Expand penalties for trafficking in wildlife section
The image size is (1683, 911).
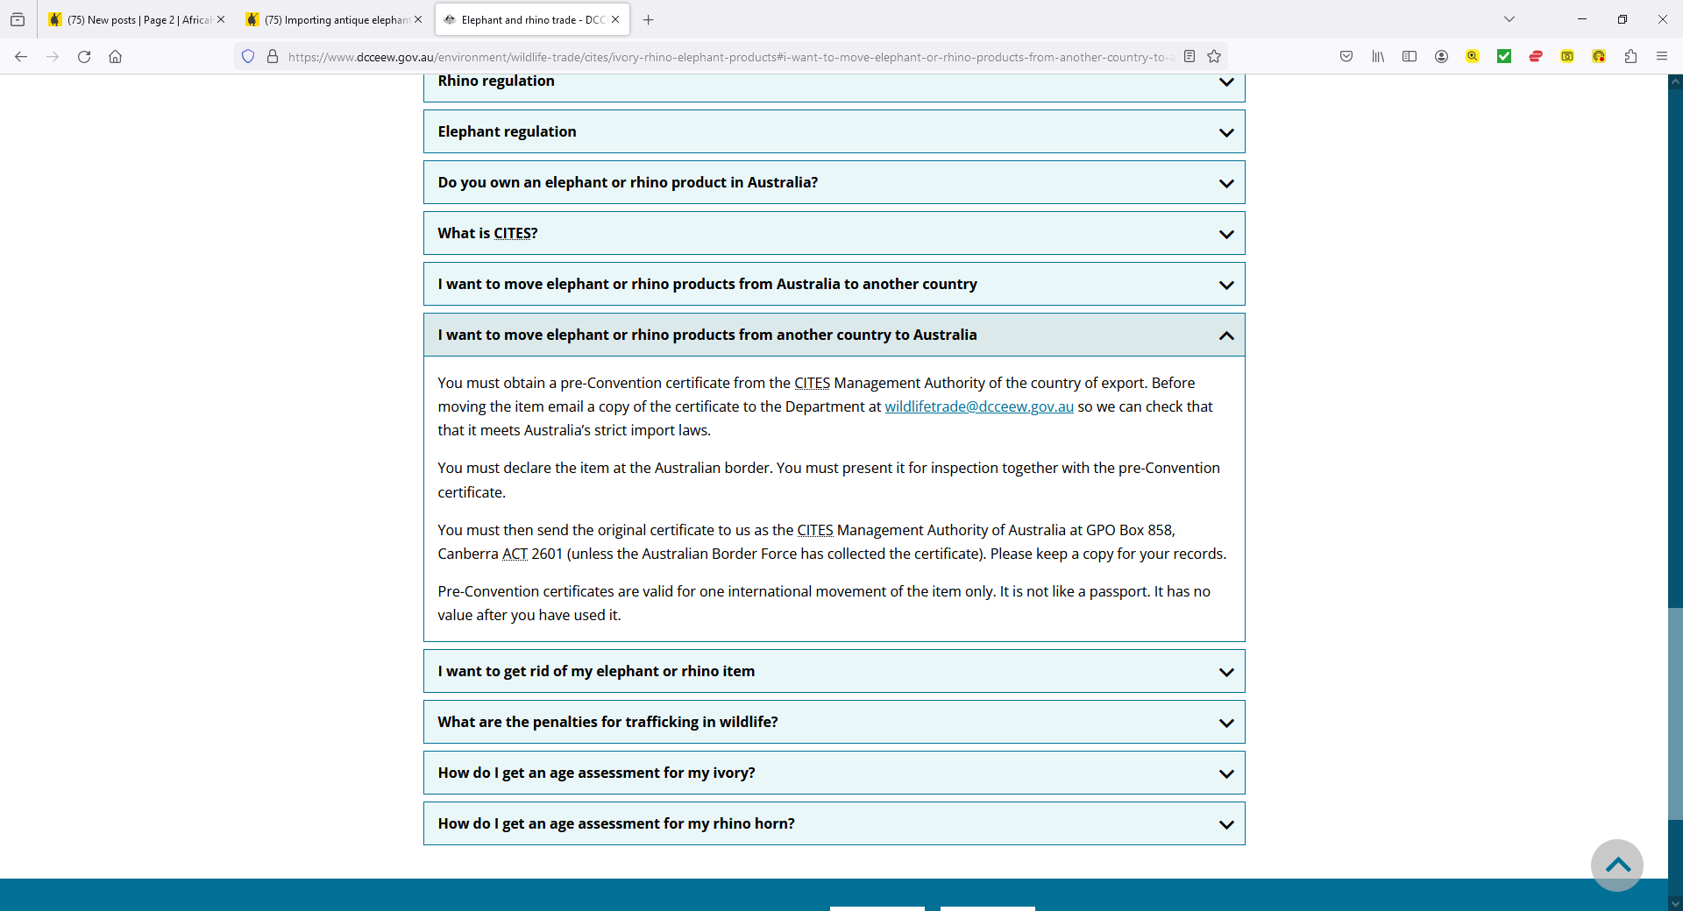point(834,723)
